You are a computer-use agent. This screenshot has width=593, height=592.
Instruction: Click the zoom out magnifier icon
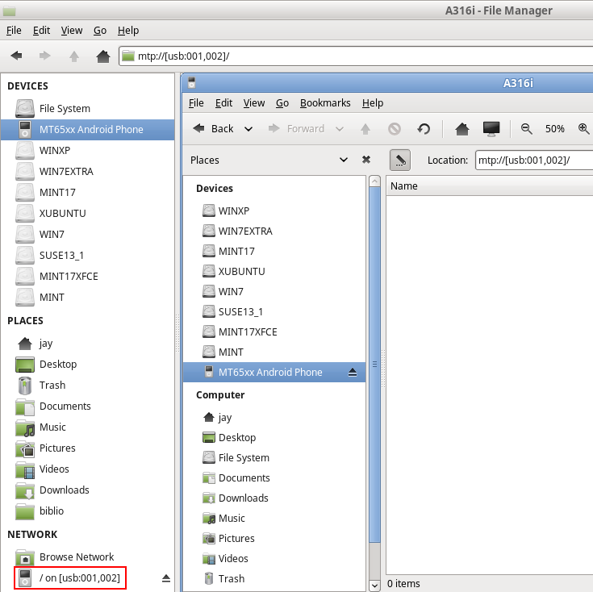[527, 129]
